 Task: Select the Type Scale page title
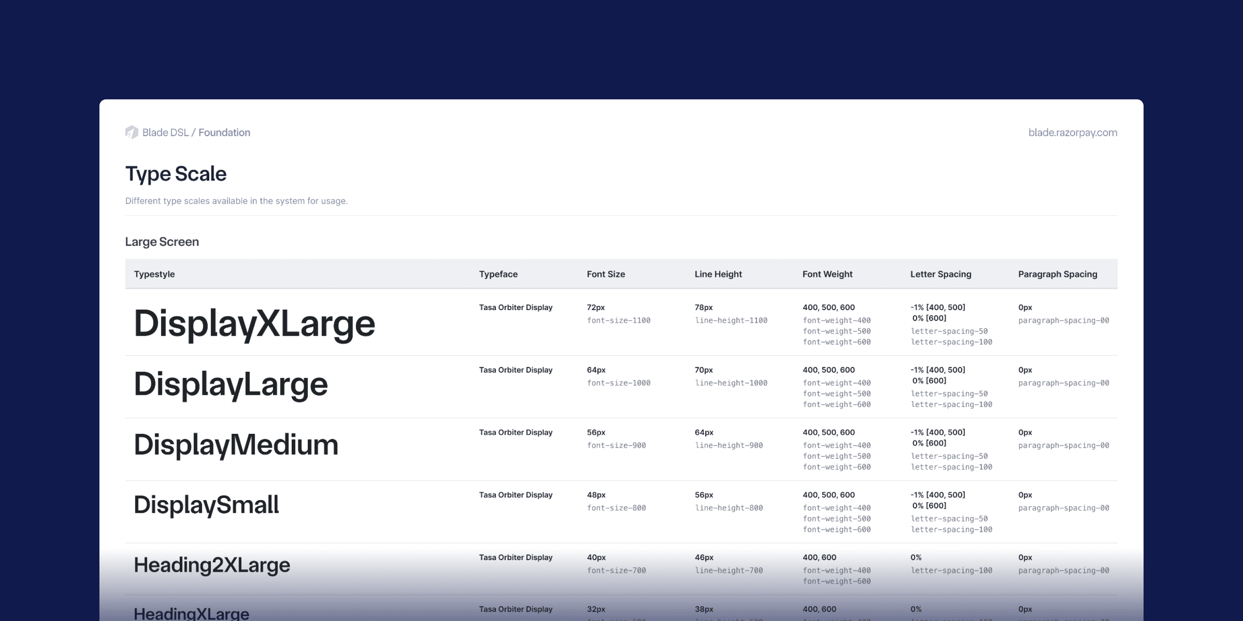176,173
